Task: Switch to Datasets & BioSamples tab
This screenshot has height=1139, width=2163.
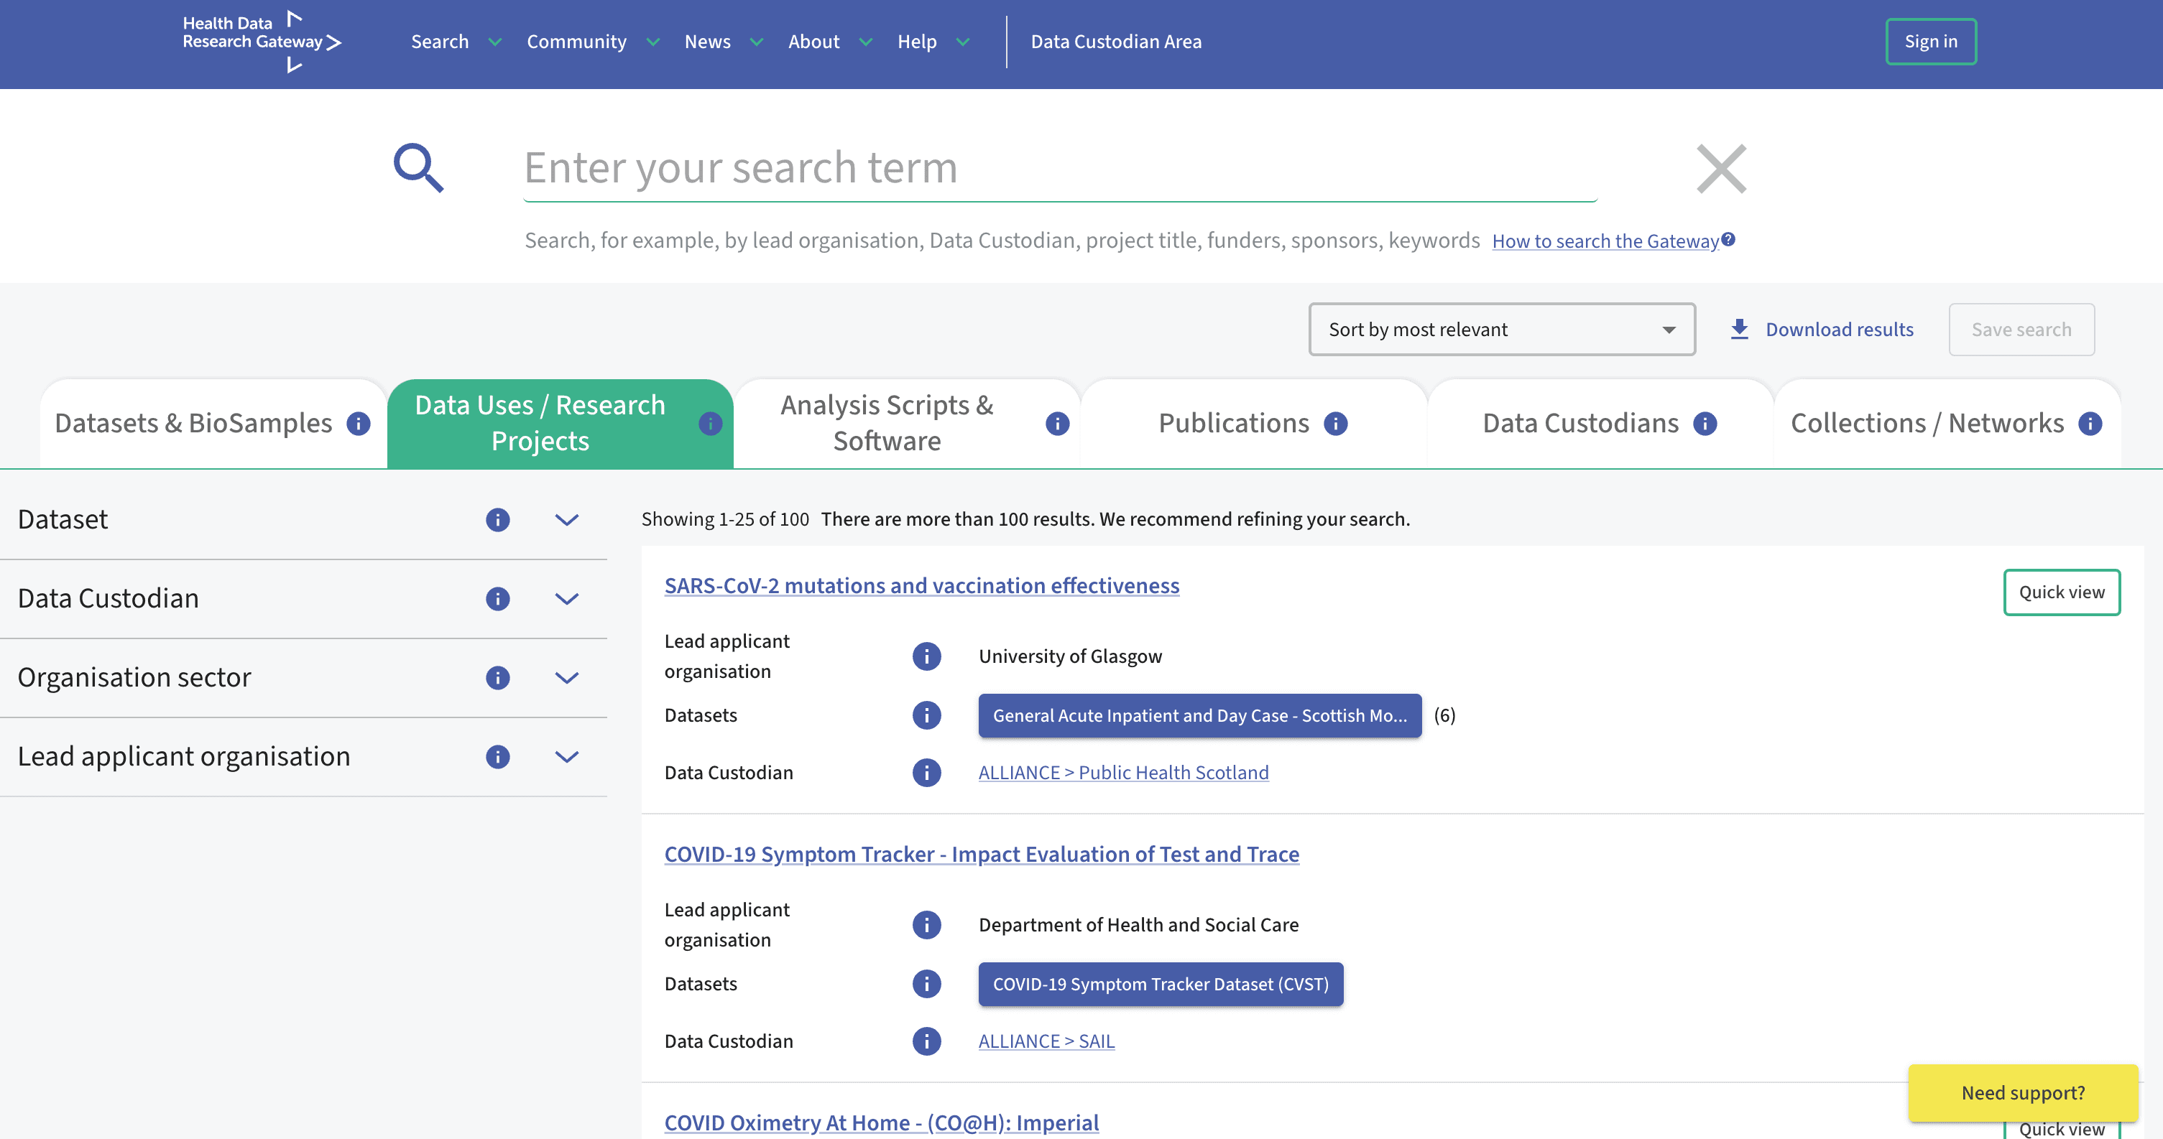Action: 213,424
